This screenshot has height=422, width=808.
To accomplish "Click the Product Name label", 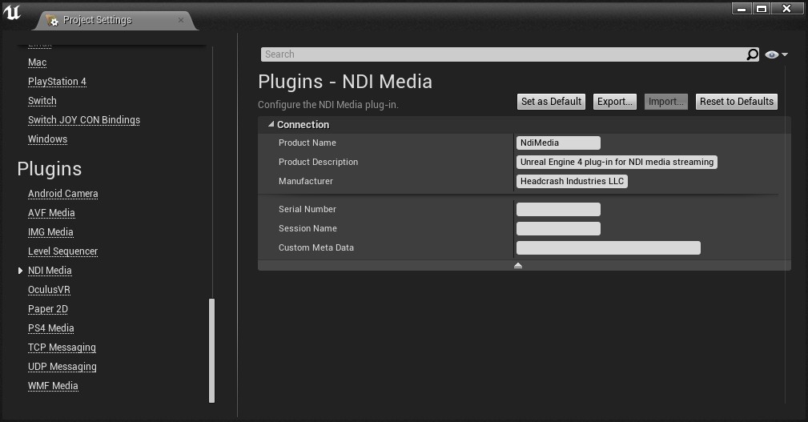I will coord(308,143).
